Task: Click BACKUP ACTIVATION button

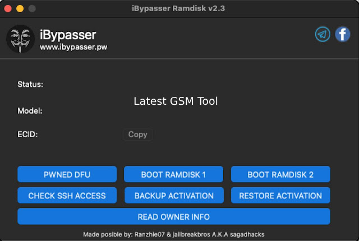Action: click(x=174, y=196)
